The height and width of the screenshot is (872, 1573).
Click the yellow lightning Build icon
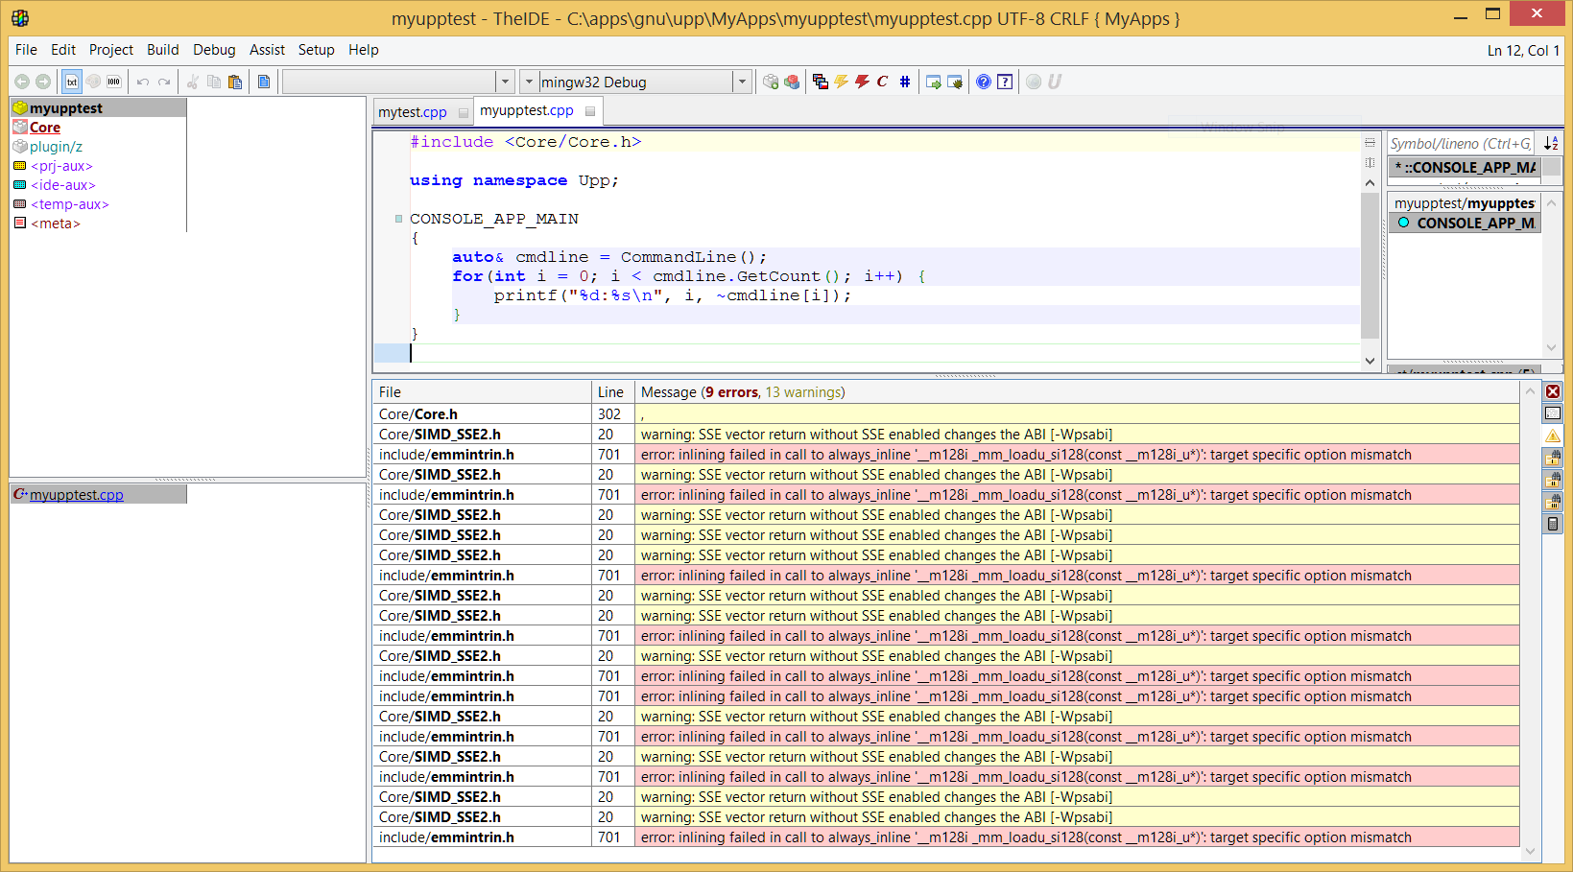[x=842, y=82]
